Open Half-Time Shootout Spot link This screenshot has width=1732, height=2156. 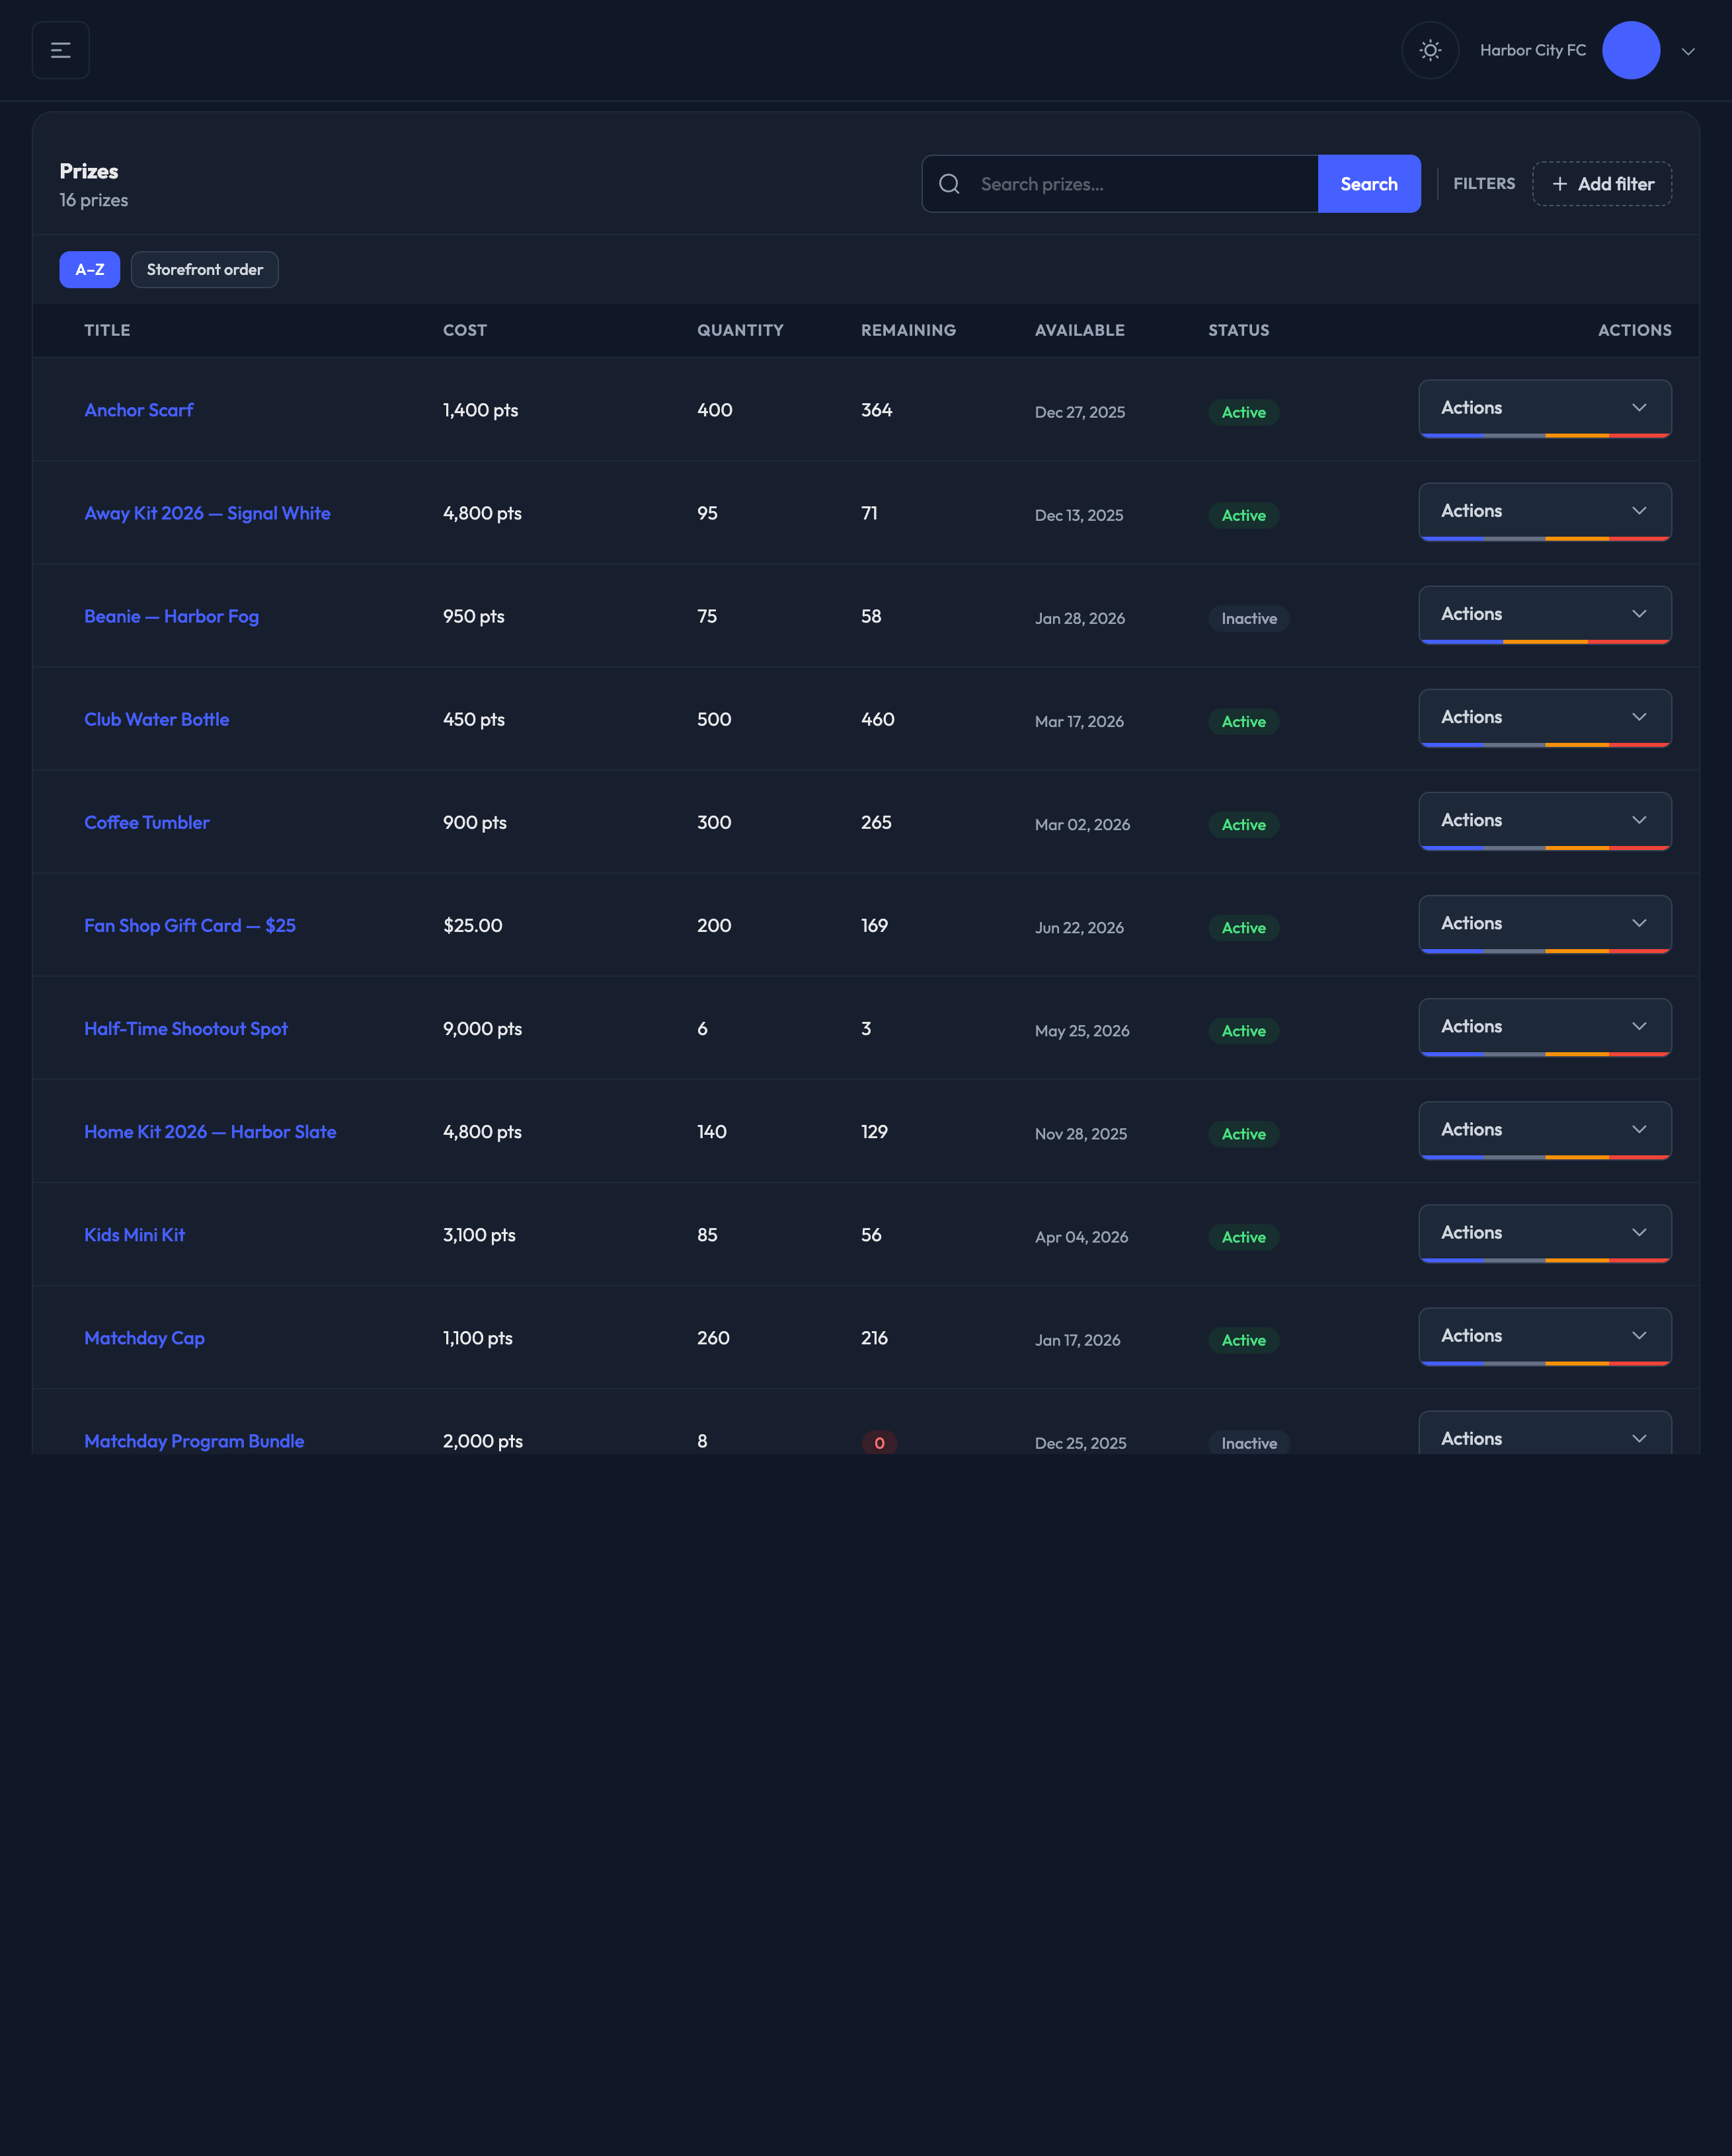click(x=186, y=1028)
